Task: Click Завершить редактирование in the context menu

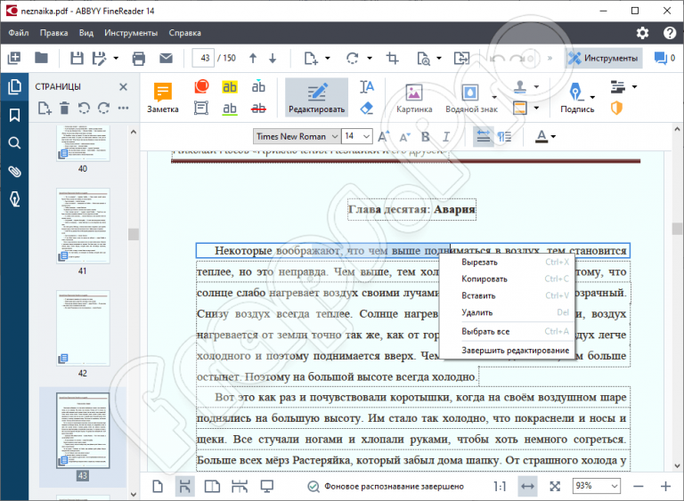Action: pyautogui.click(x=515, y=351)
